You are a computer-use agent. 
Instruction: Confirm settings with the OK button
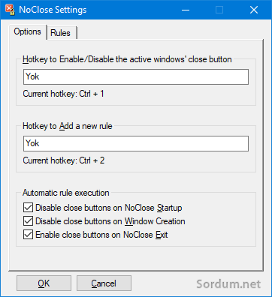coord(44,283)
